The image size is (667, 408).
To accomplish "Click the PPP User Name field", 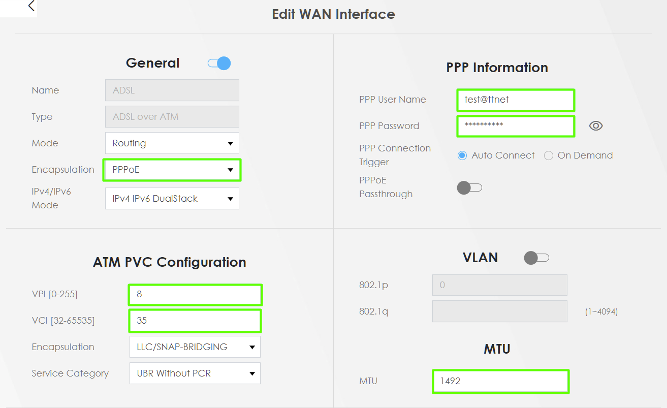I will (516, 100).
